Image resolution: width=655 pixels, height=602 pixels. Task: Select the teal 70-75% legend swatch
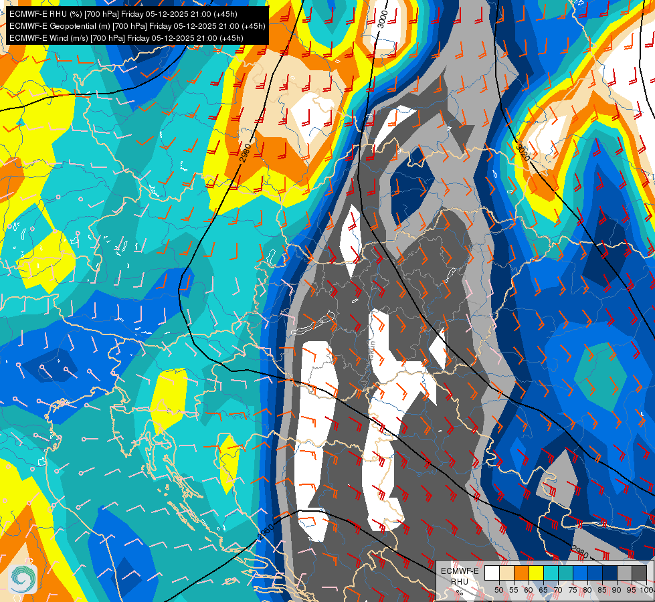coord(565,573)
